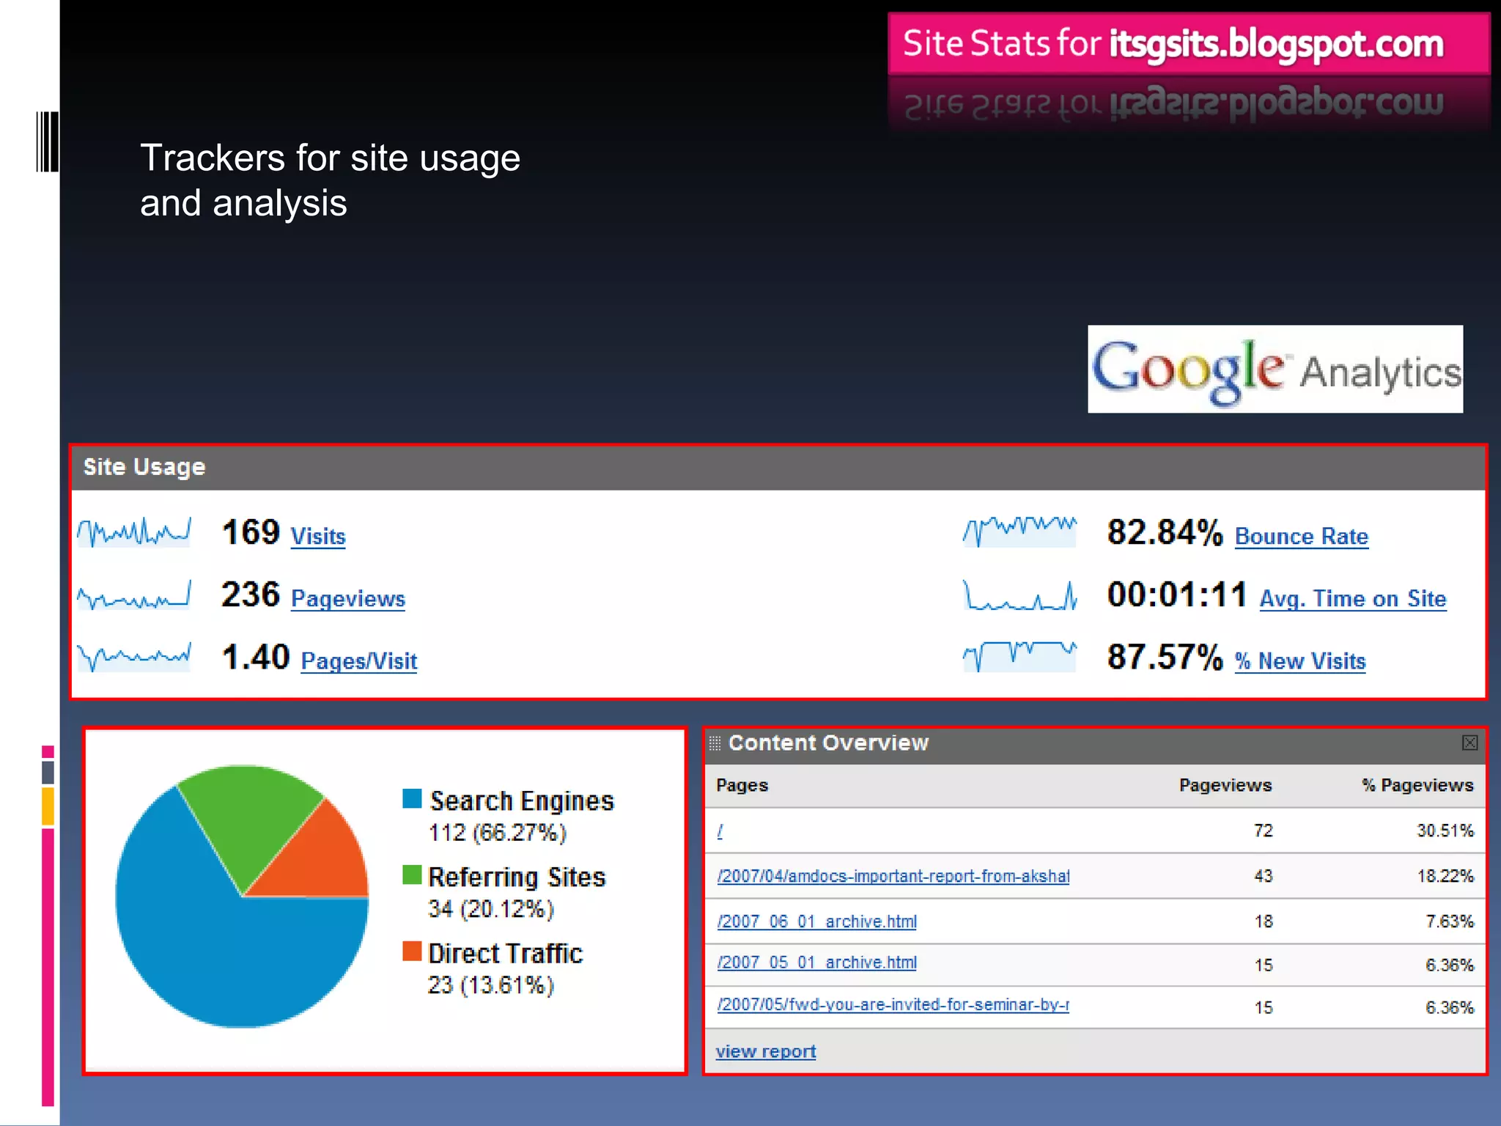1501x1126 pixels.
Task: Click the Site Stats for itsgsits.blogspot.com banner
Action: pyautogui.click(x=1189, y=43)
